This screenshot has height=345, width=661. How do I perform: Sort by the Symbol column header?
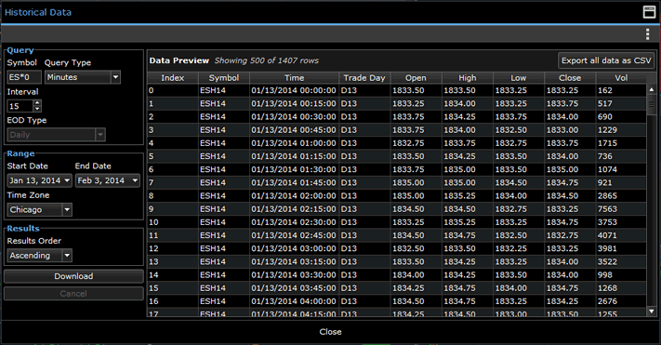click(x=224, y=78)
